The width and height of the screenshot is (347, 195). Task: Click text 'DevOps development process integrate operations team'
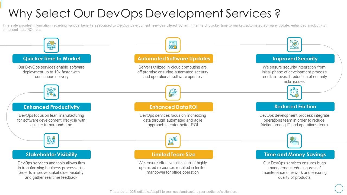tap(294, 120)
